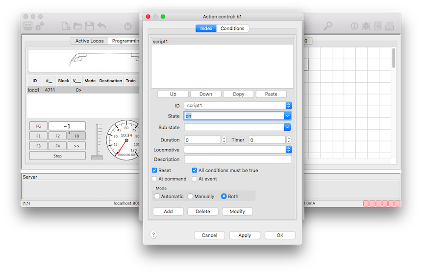Click the new file toolbar icon
This screenshot has width=422, height=274.
click(x=66, y=26)
